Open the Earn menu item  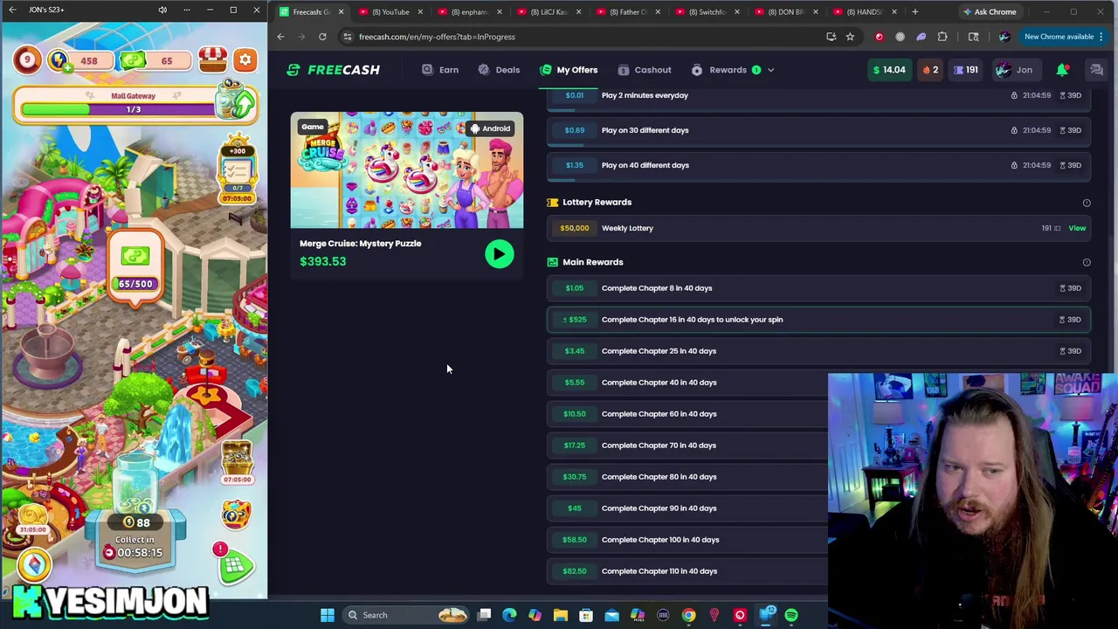[x=440, y=70]
